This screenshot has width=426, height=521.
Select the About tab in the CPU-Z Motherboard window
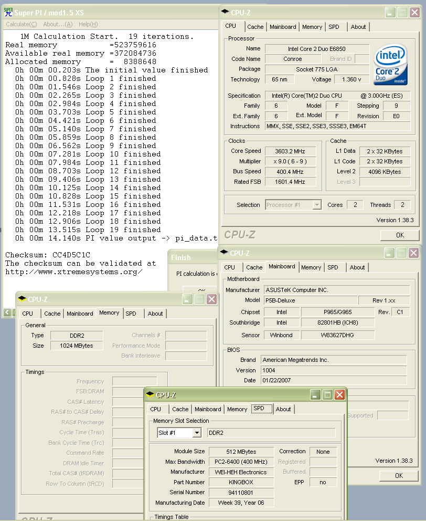357,267
